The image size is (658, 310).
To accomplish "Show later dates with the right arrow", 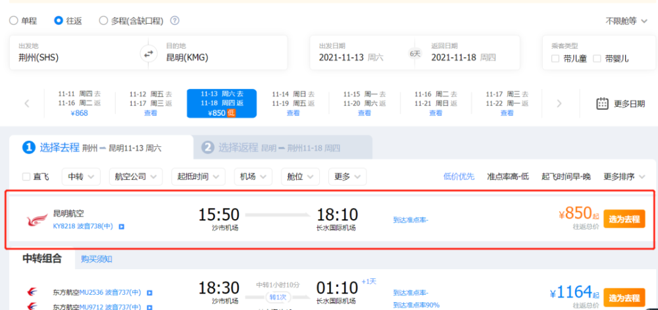I will pos(559,103).
